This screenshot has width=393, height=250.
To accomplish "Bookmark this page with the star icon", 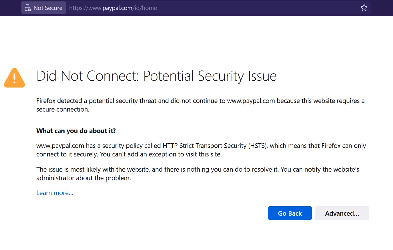I will tap(364, 8).
